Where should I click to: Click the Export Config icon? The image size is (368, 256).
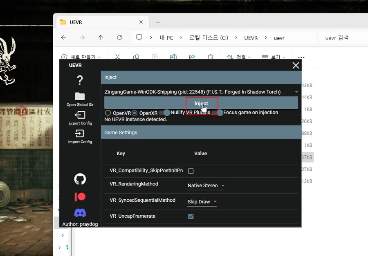click(80, 115)
